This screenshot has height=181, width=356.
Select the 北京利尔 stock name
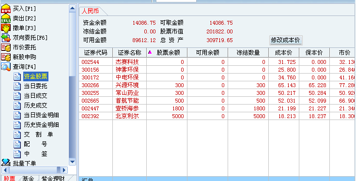[127, 116]
